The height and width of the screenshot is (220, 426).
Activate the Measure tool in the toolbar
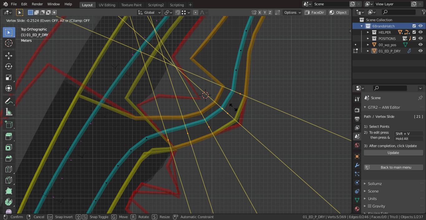pos(9,112)
